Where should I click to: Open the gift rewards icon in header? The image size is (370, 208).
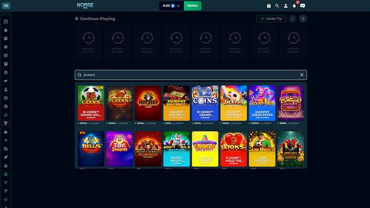[x=269, y=6]
